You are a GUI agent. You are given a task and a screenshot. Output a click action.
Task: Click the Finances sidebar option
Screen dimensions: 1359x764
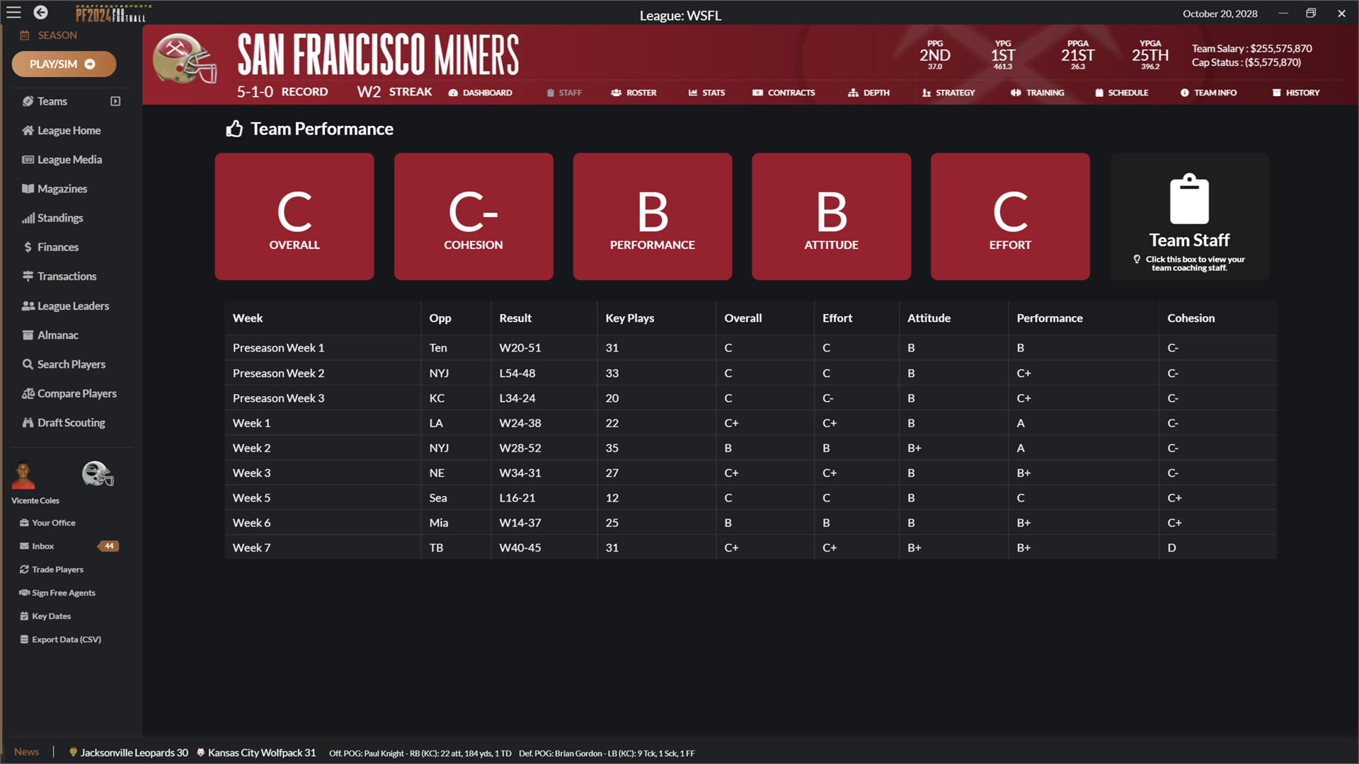point(58,247)
